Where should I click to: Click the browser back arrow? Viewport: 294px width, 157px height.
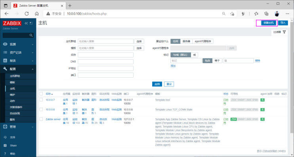(7, 14)
